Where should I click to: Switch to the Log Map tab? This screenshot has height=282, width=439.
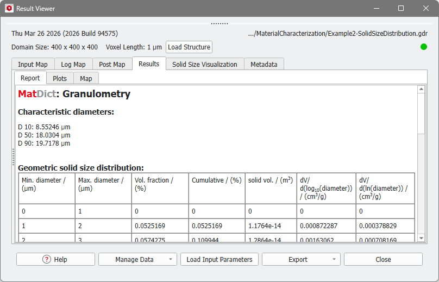(73, 65)
